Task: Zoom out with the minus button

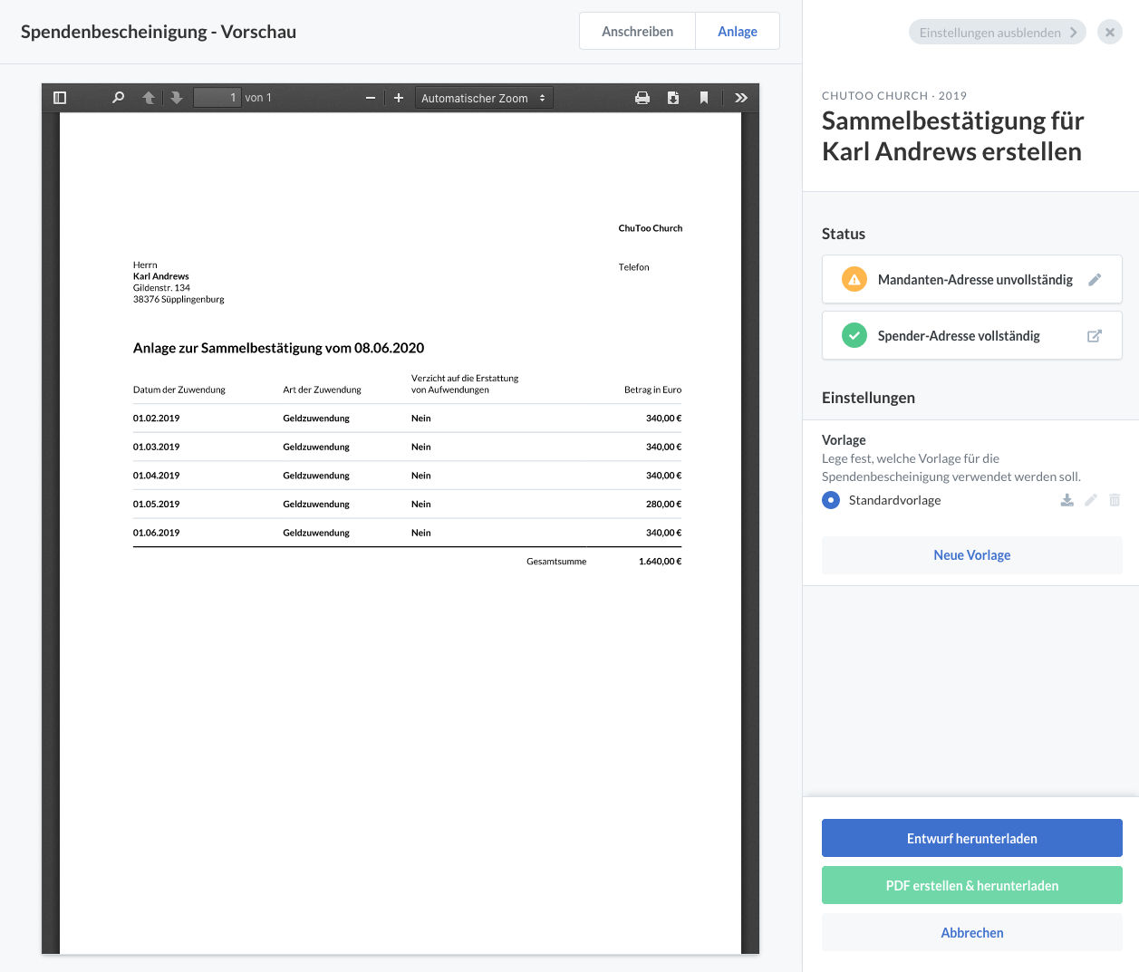Action: pyautogui.click(x=371, y=98)
